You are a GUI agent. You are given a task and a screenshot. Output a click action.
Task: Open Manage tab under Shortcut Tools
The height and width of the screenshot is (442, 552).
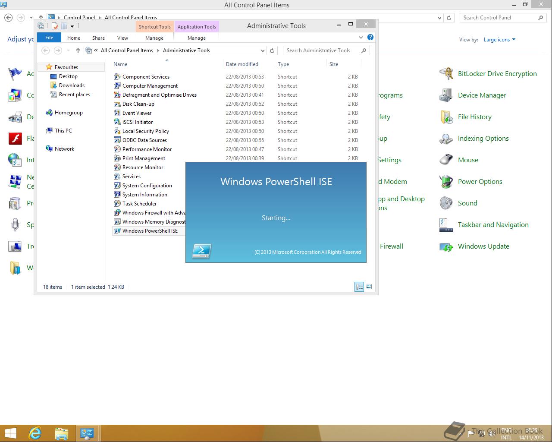pyautogui.click(x=154, y=38)
